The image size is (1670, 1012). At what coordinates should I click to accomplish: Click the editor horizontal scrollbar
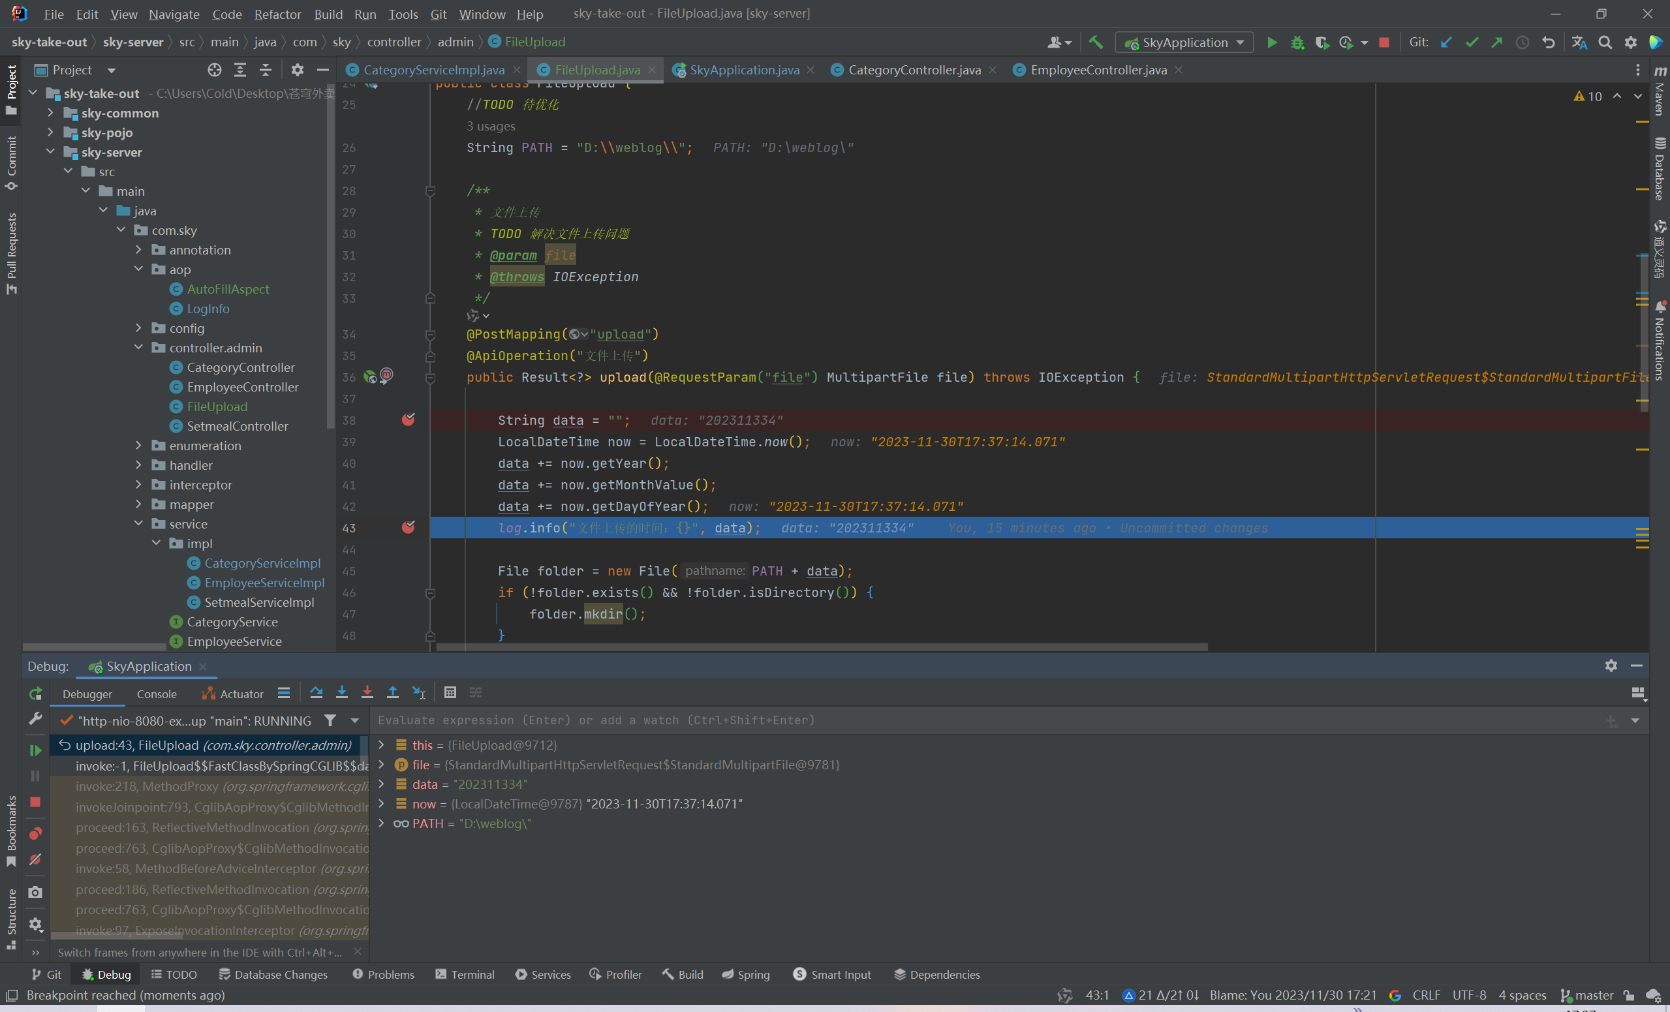822,647
